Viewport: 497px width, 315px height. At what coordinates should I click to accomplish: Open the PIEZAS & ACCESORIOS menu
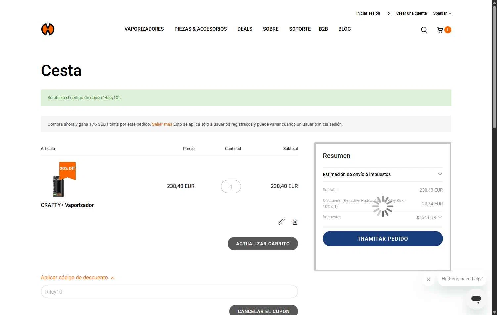click(201, 29)
